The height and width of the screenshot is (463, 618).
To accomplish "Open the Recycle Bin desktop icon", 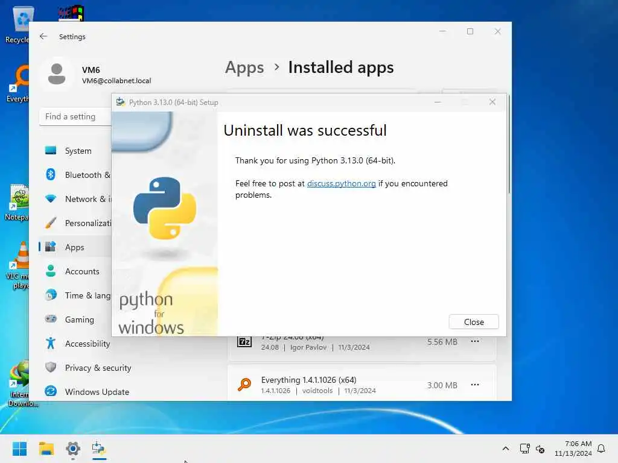I will coord(18,24).
